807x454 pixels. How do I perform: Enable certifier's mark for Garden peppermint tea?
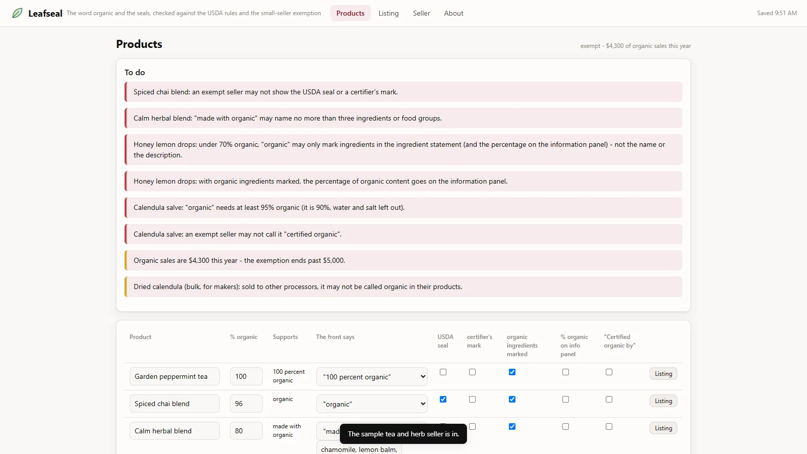point(472,372)
